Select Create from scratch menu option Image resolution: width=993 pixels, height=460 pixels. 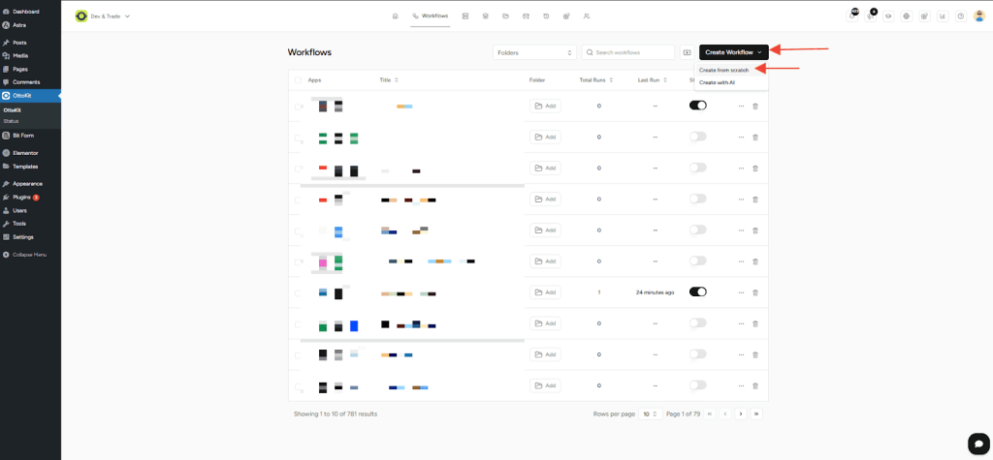pyautogui.click(x=723, y=70)
